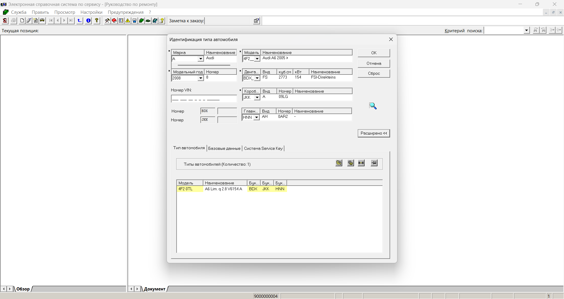Switch to the Система Service Key tab

pyautogui.click(x=263, y=148)
